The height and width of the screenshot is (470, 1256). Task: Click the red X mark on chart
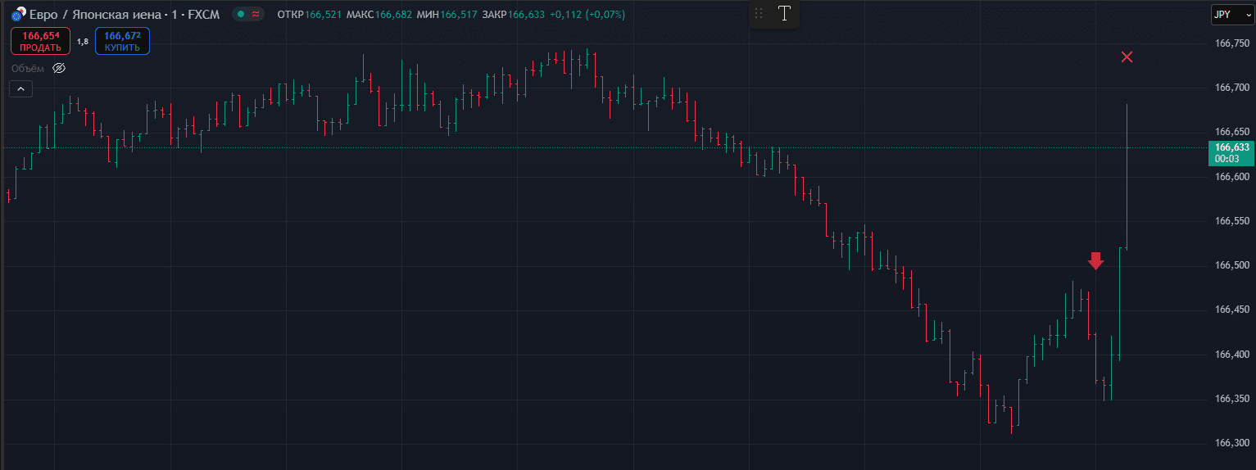coord(1127,56)
